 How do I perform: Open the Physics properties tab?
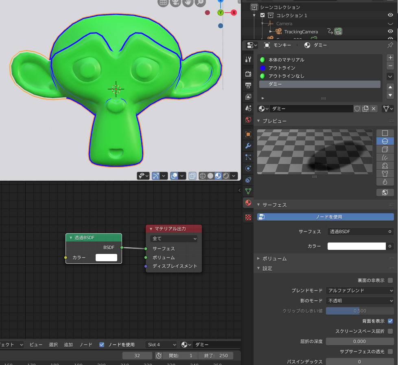tap(248, 168)
